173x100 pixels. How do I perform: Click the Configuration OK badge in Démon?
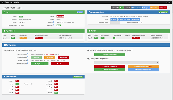(102, 38)
